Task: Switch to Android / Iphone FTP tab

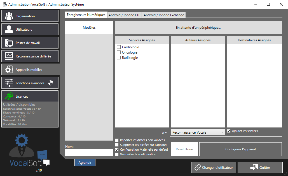Action: [x=124, y=15]
